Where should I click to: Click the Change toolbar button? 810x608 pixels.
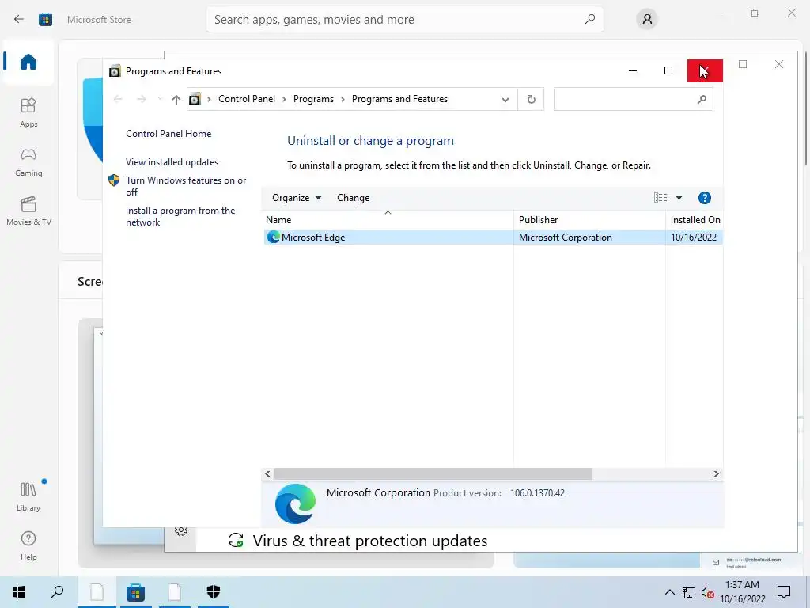[x=353, y=197]
